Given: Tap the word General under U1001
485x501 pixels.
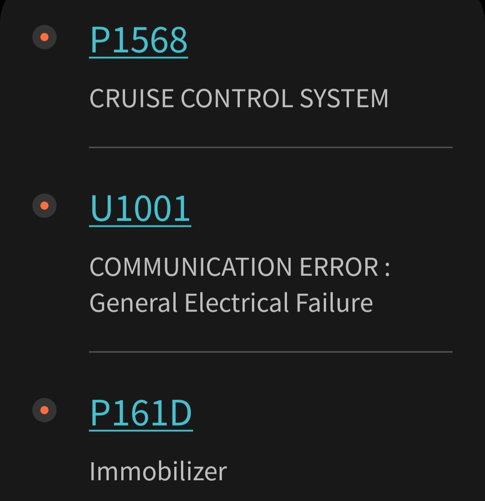Looking at the screenshot, I should point(134,302).
